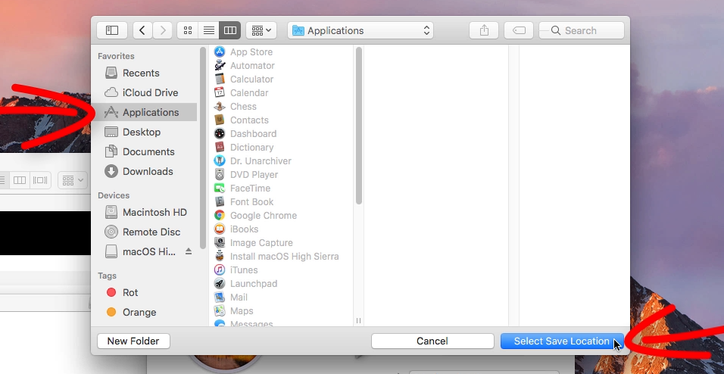Viewport: 724px width, 374px height.
Task: Open arrange dropdown in background Finder window
Action: pyautogui.click(x=73, y=180)
